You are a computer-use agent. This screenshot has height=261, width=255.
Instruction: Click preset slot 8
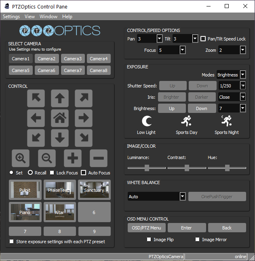60,231
